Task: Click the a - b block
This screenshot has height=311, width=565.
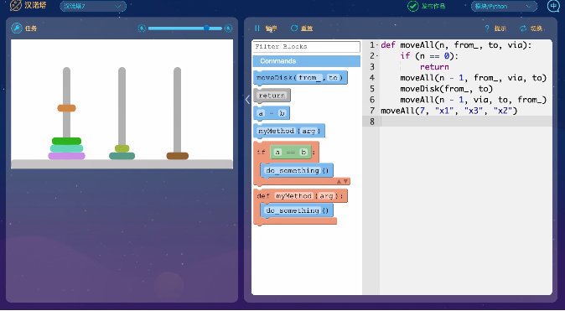Action: [272, 113]
